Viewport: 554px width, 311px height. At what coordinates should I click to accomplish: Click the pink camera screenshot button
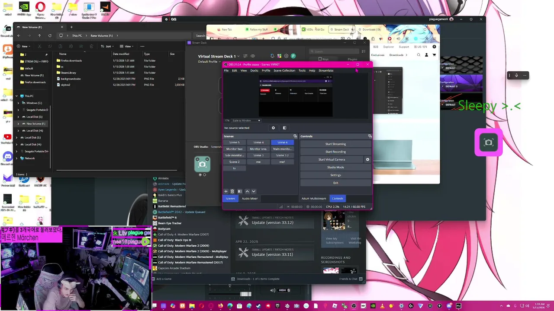tap(489, 143)
